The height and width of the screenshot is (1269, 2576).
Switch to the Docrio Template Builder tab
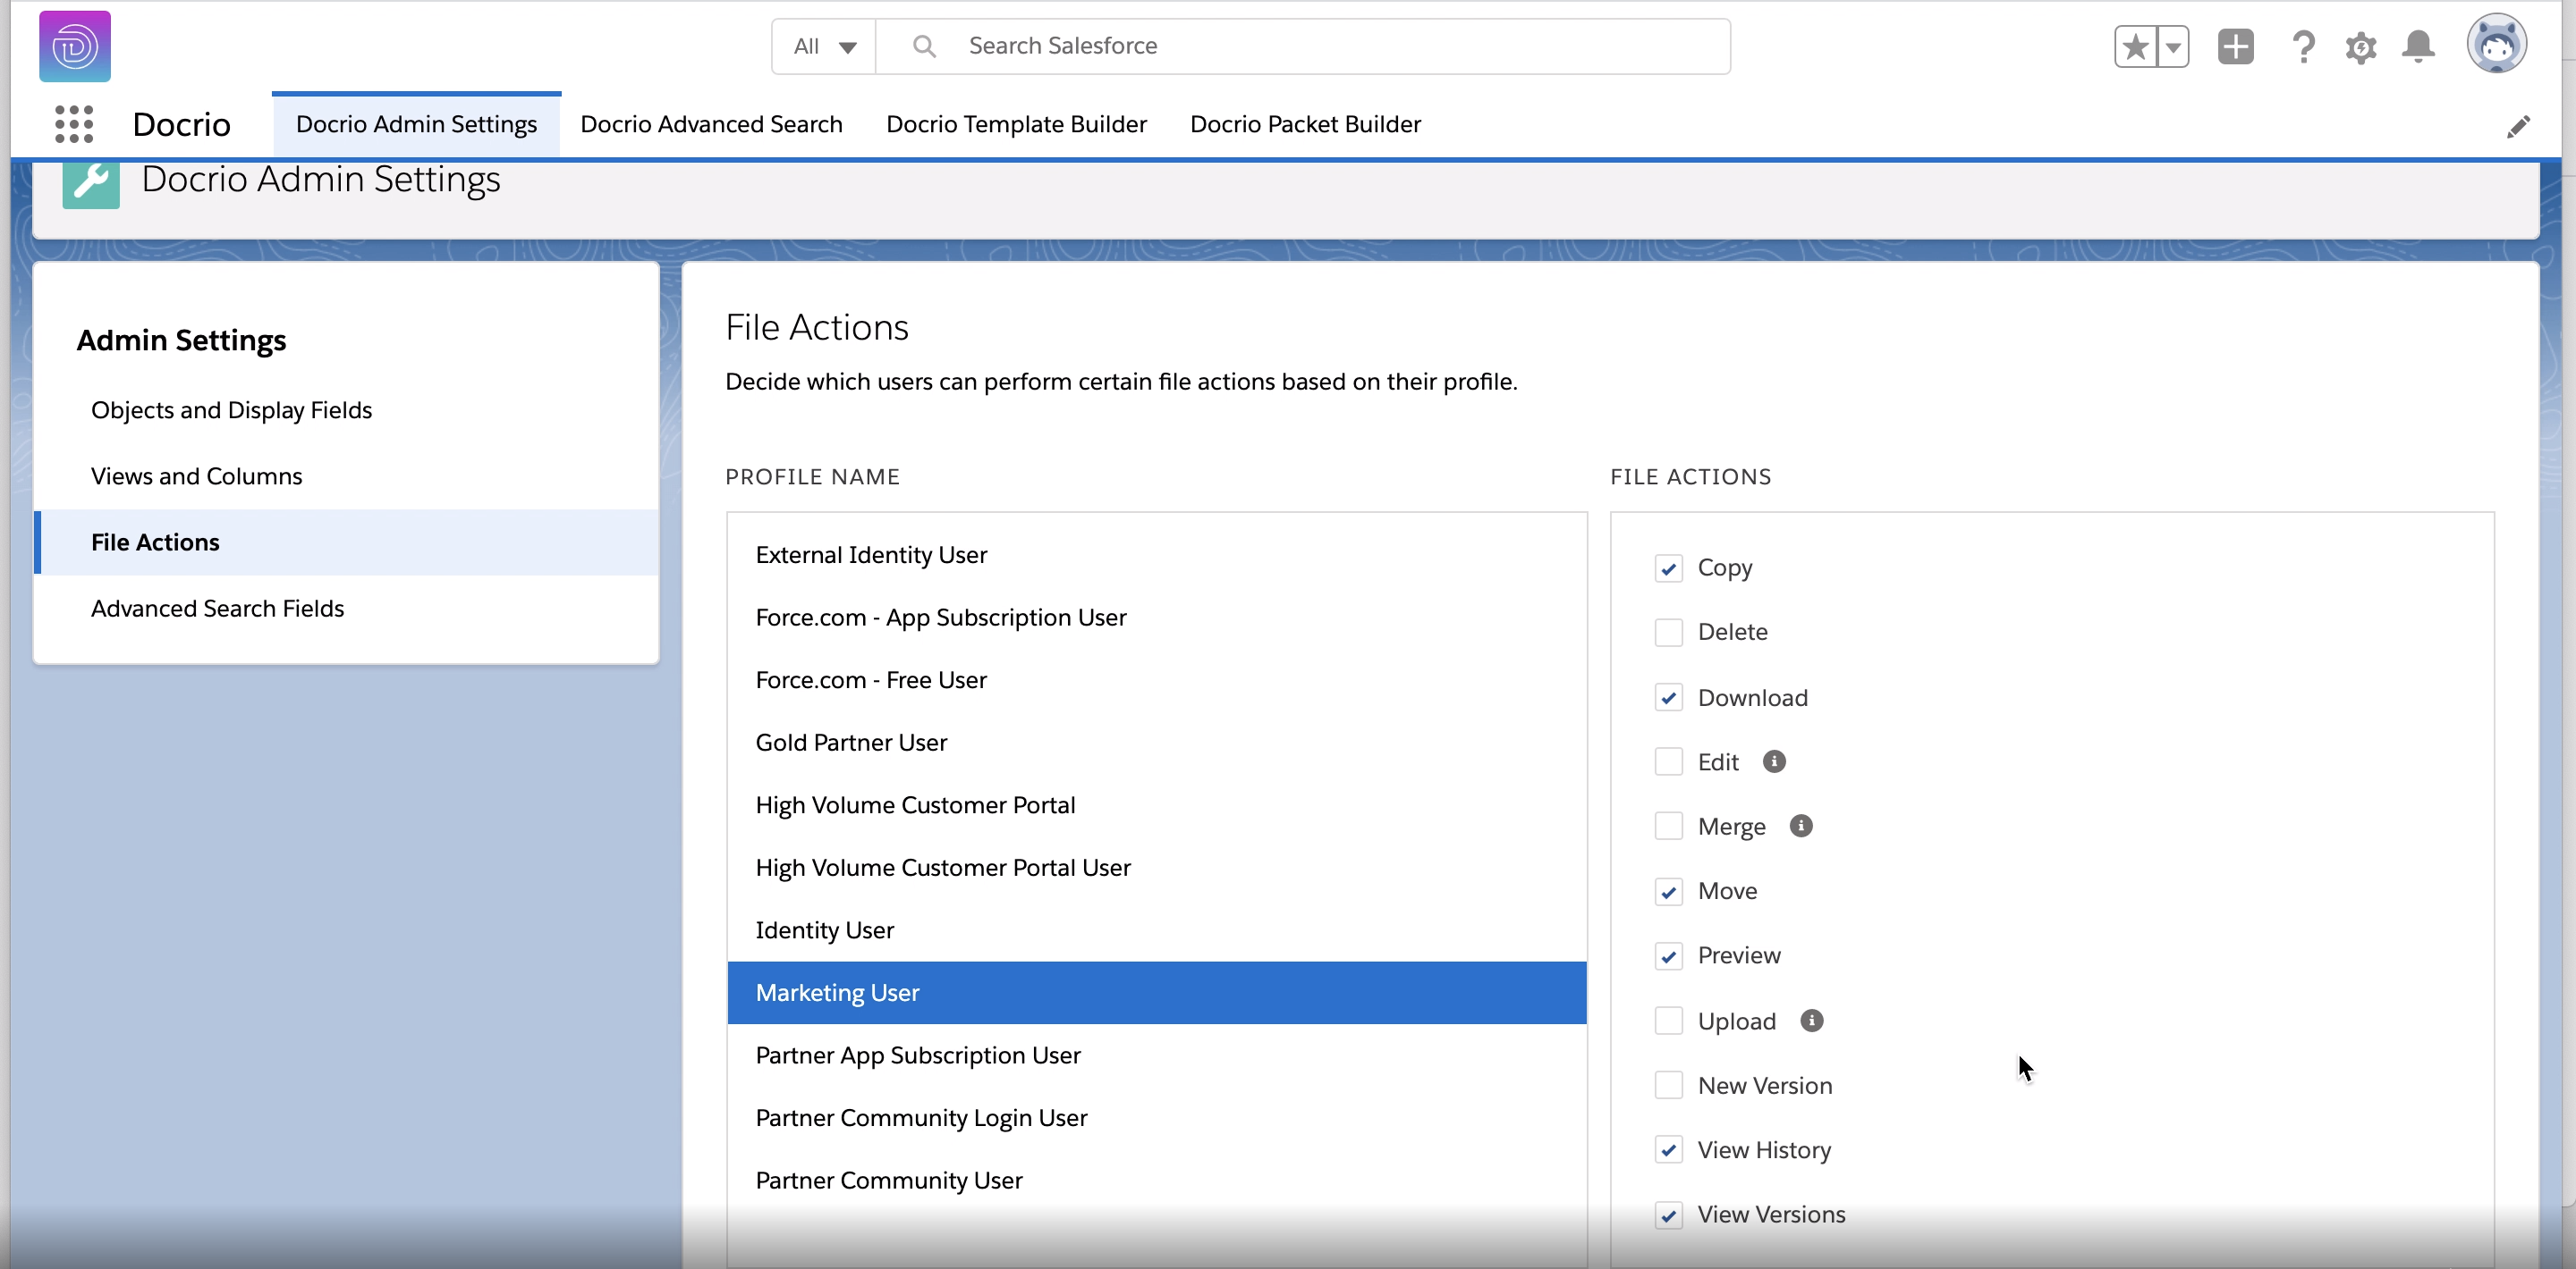pyautogui.click(x=1016, y=123)
